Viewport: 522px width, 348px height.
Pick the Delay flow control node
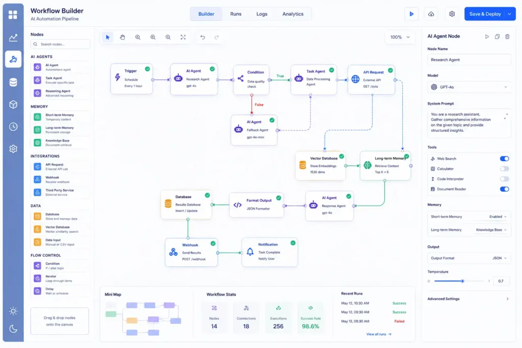pyautogui.click(x=60, y=291)
